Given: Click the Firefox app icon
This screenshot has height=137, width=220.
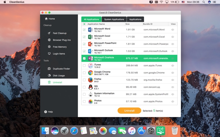Looking at the screenshot, I should pos(90,80).
